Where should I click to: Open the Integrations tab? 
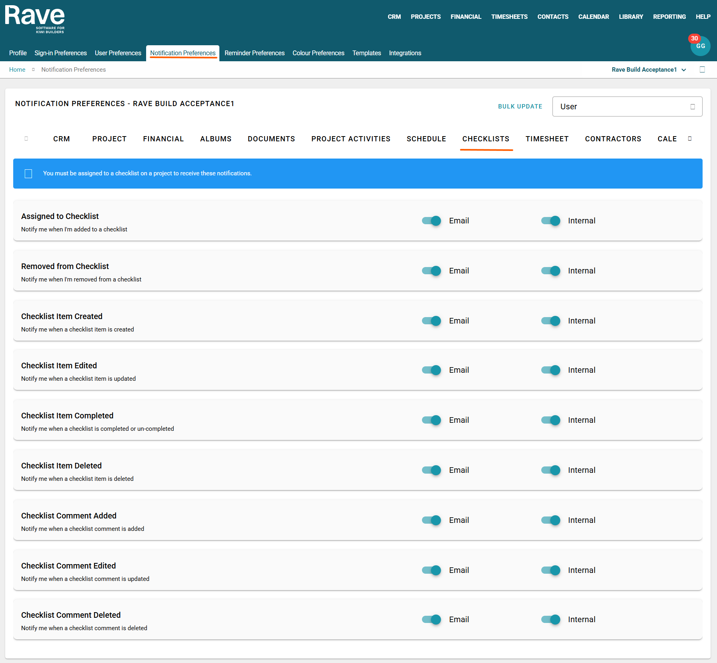pos(405,53)
